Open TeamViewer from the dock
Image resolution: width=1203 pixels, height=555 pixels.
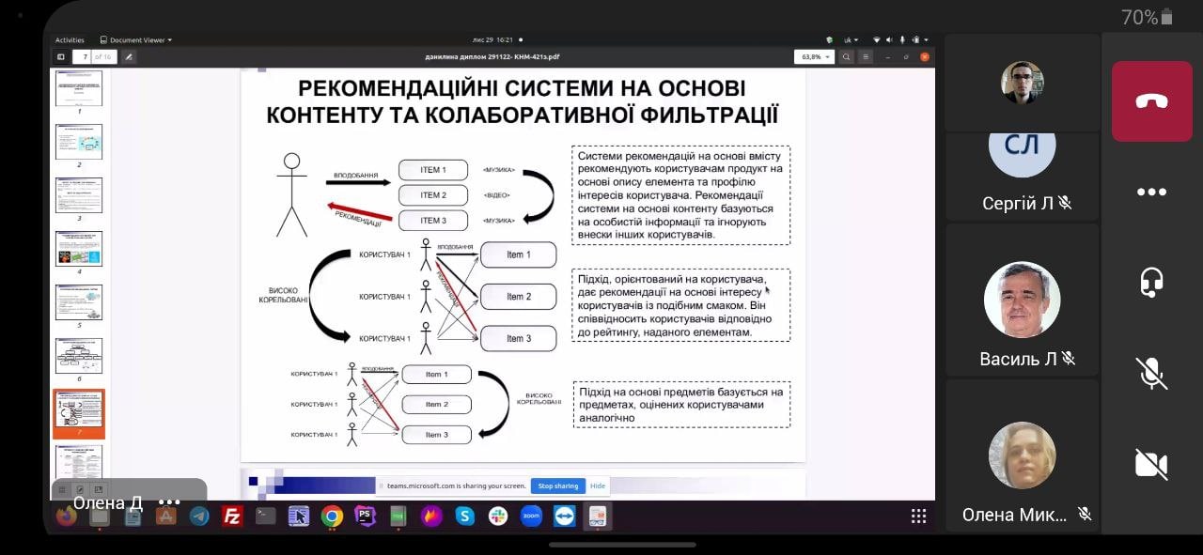[565, 516]
